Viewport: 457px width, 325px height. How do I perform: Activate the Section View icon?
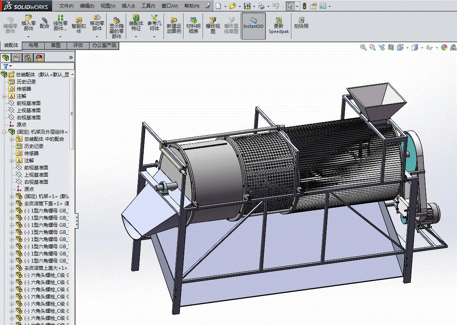[x=391, y=47]
